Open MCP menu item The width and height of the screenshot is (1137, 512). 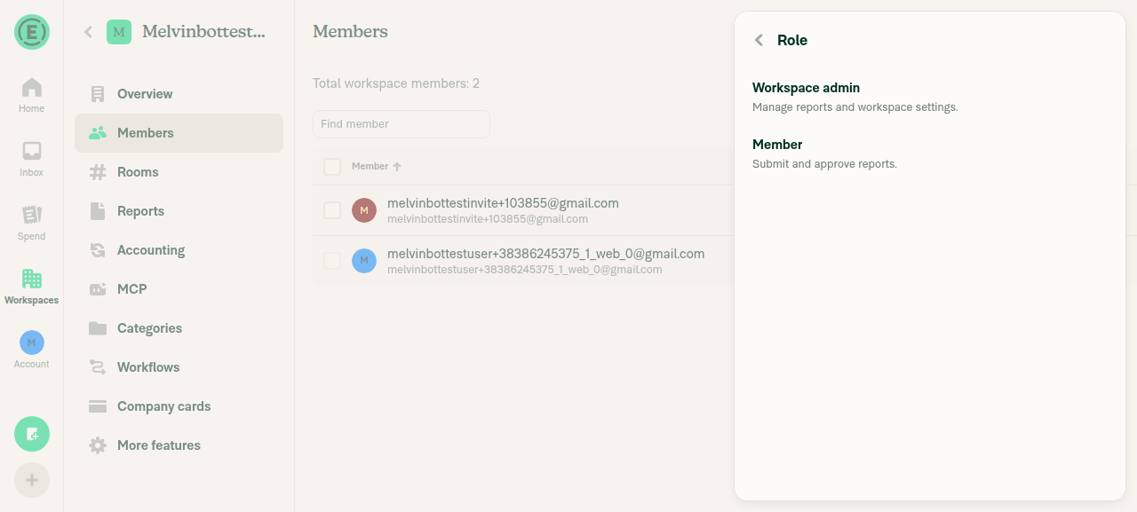tap(179, 289)
